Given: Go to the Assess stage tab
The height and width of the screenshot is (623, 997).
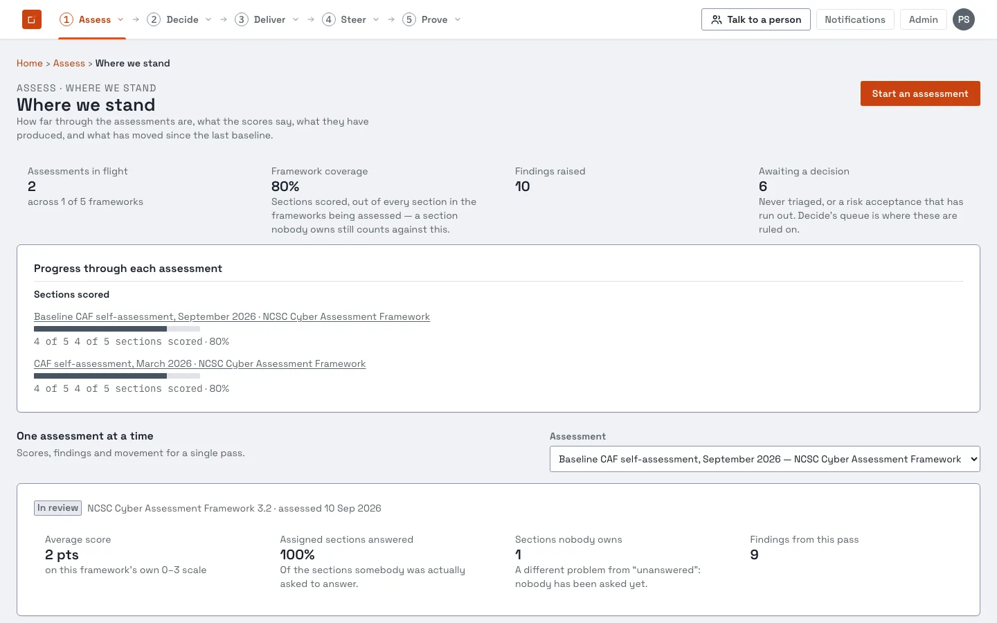Looking at the screenshot, I should [92, 19].
